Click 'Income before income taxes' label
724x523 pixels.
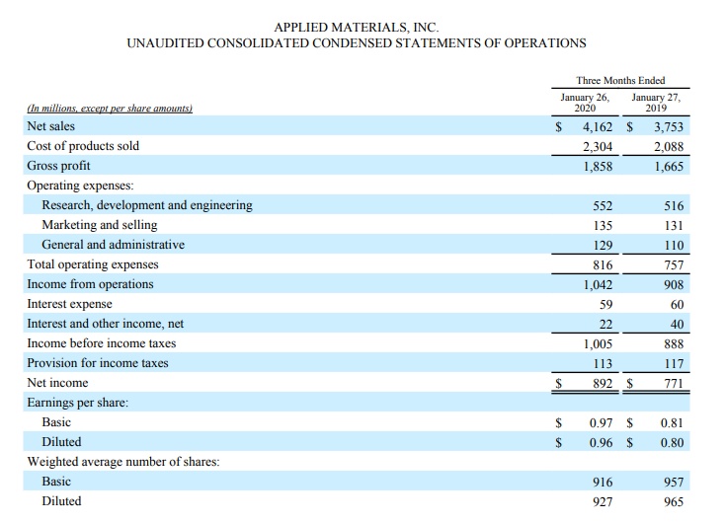[x=101, y=343]
